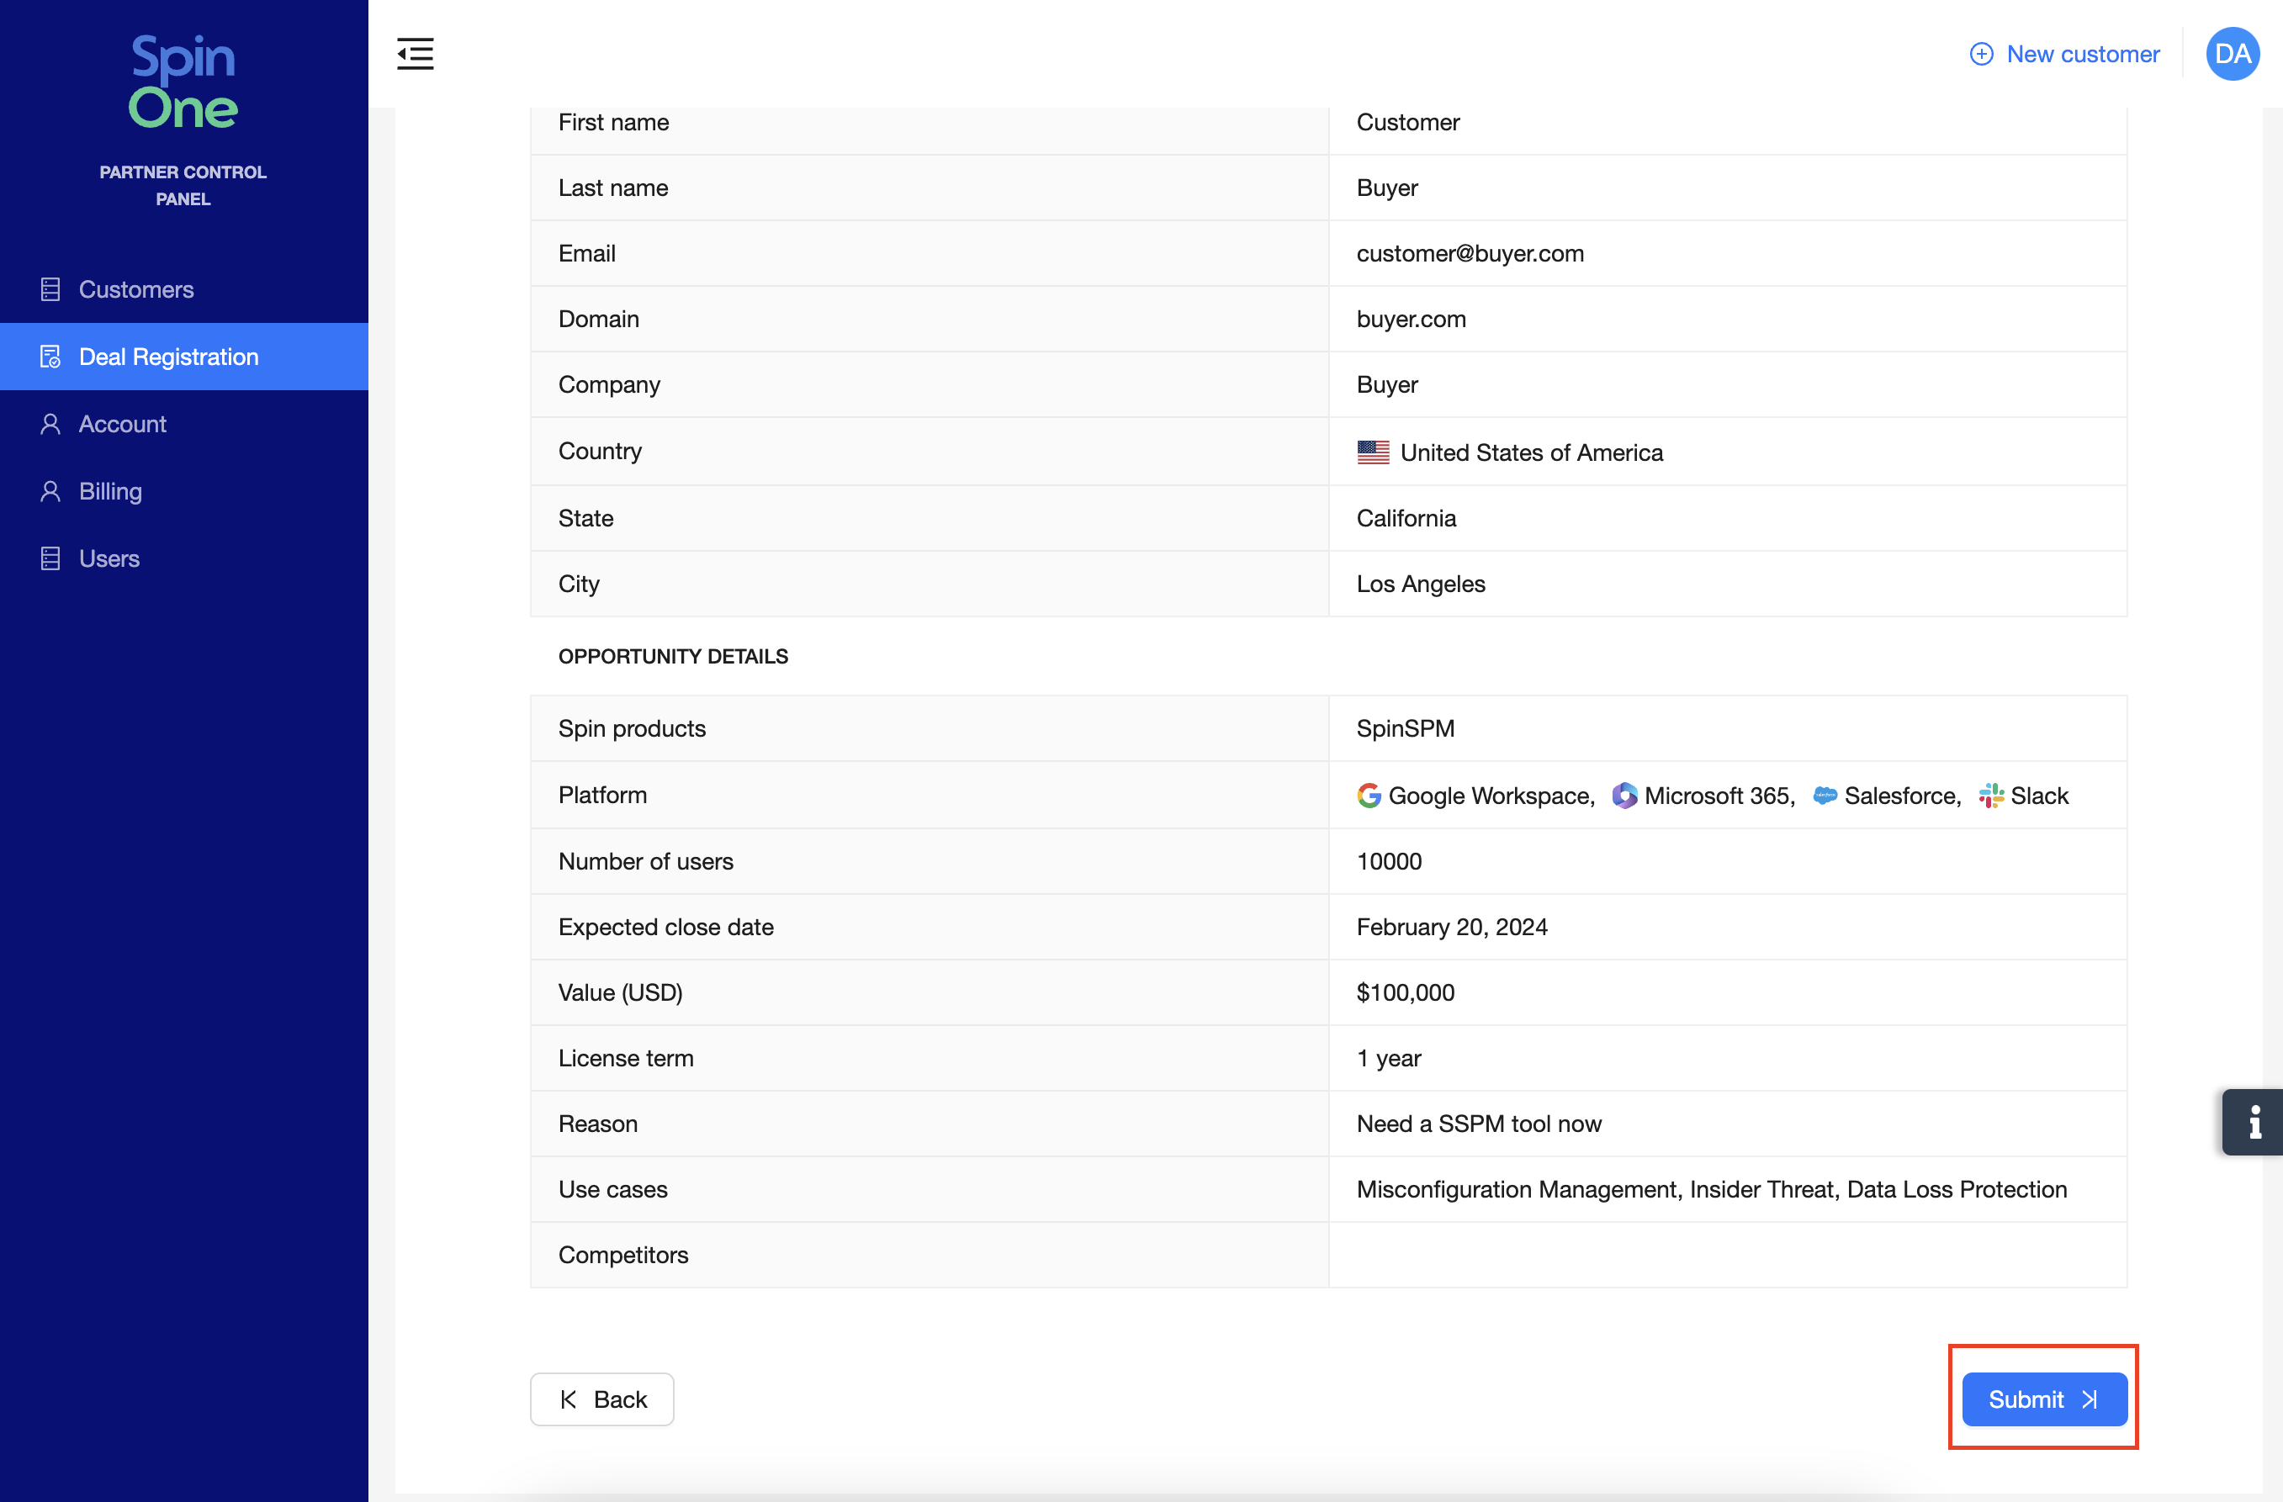Click the 1 year license term
Screen dimensions: 2283x1502
pyautogui.click(x=1388, y=1058)
